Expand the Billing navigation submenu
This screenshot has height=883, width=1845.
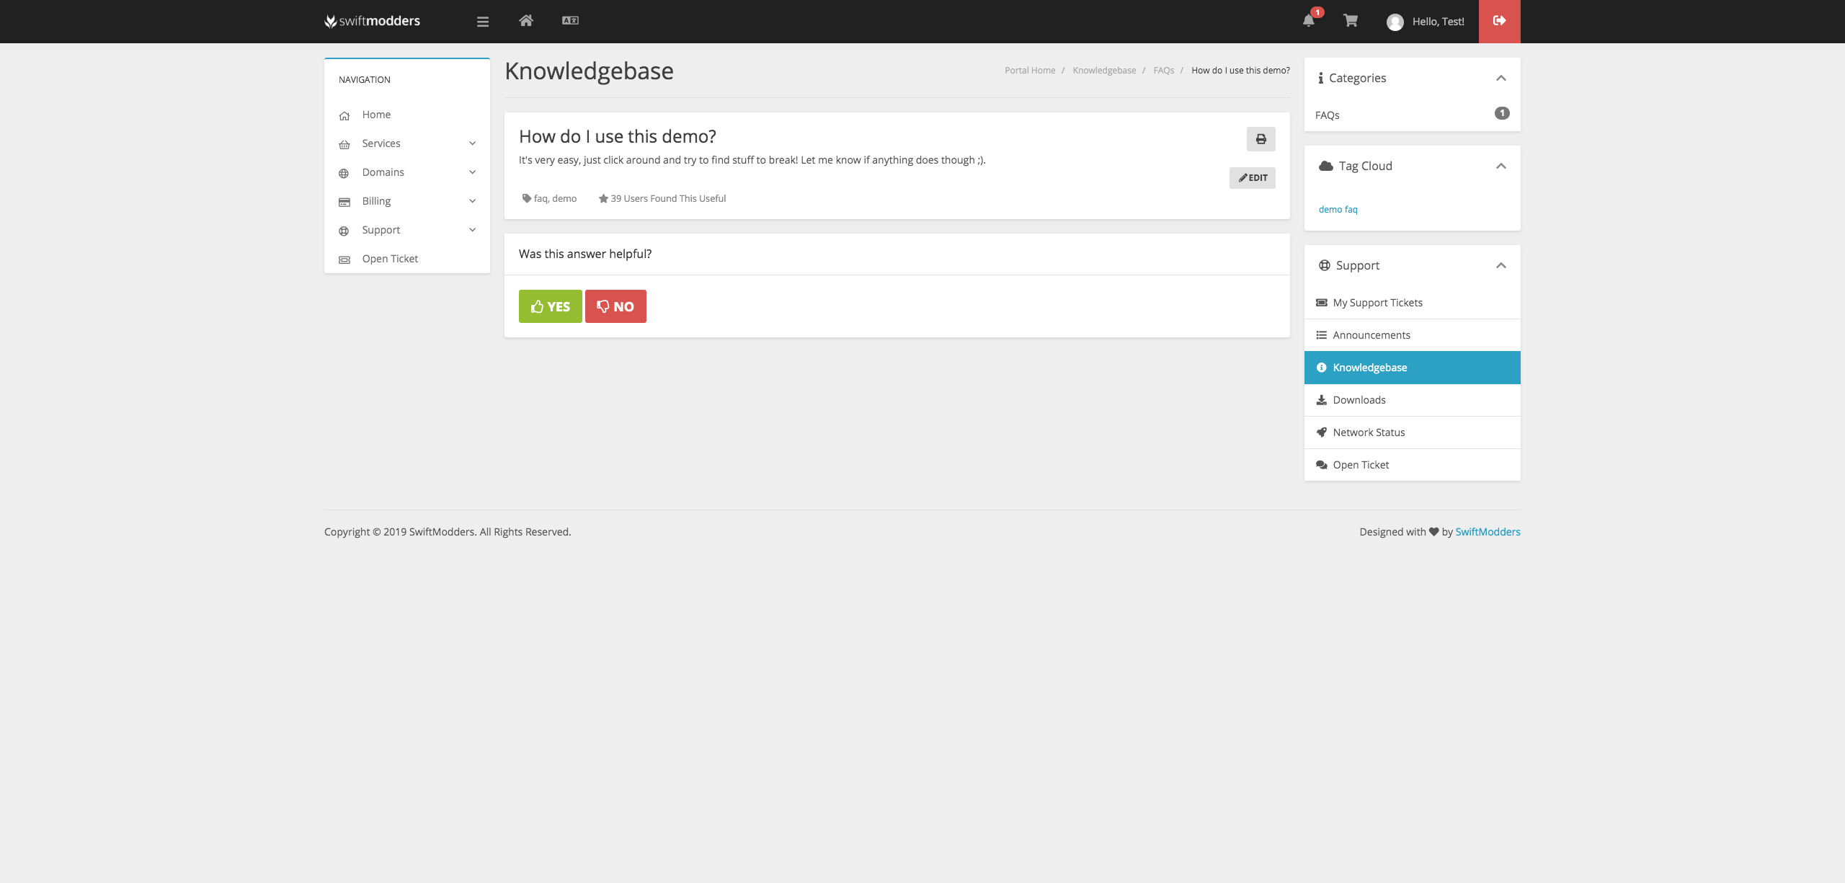tap(472, 201)
